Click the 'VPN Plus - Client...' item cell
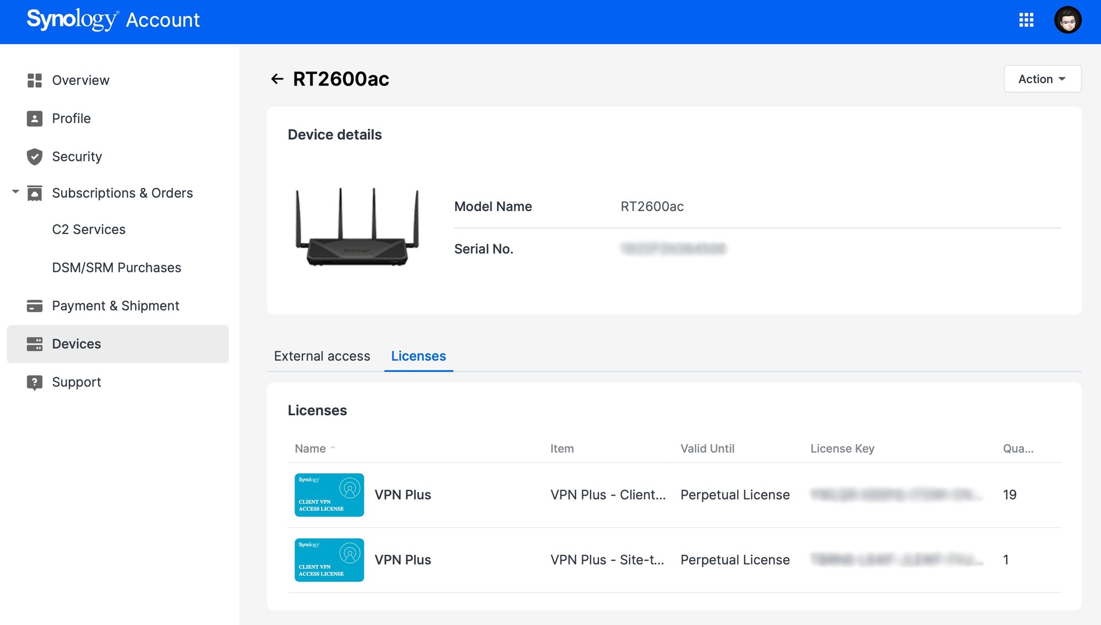This screenshot has width=1101, height=625. (x=608, y=495)
